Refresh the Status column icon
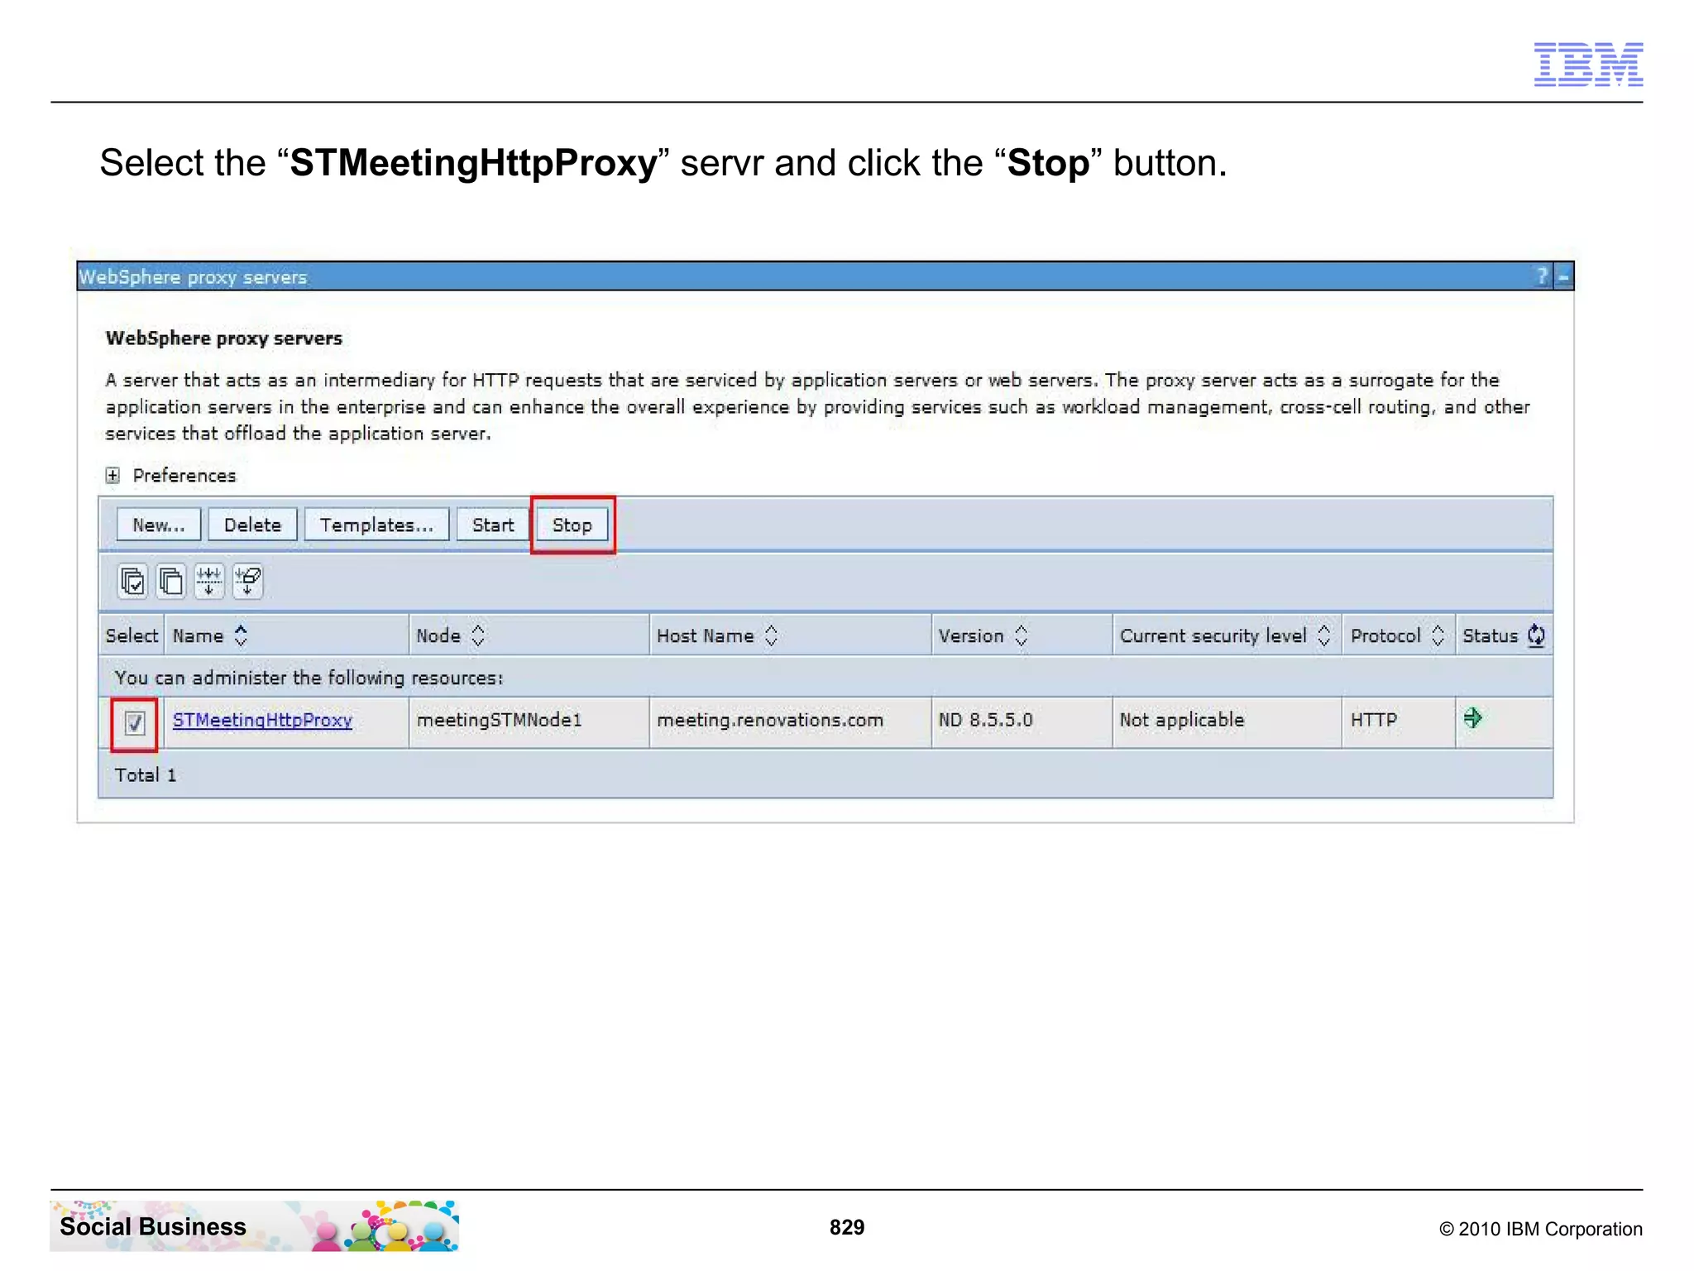Viewport: 1694px width, 1271px height. tap(1536, 635)
